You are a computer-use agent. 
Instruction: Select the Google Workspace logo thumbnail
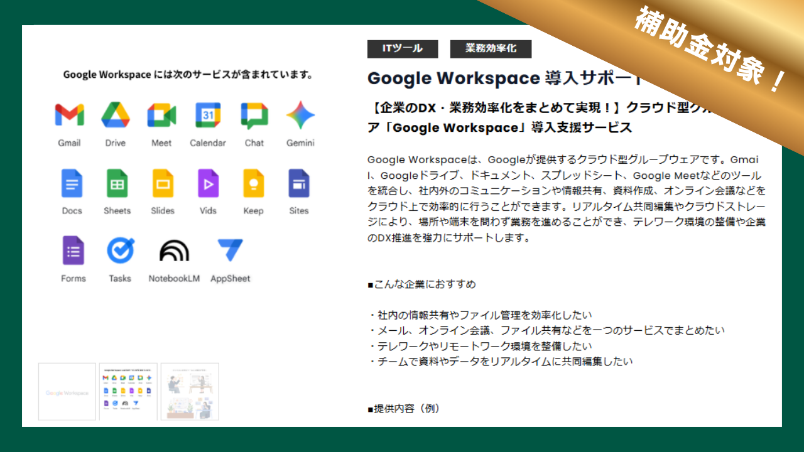tap(67, 392)
